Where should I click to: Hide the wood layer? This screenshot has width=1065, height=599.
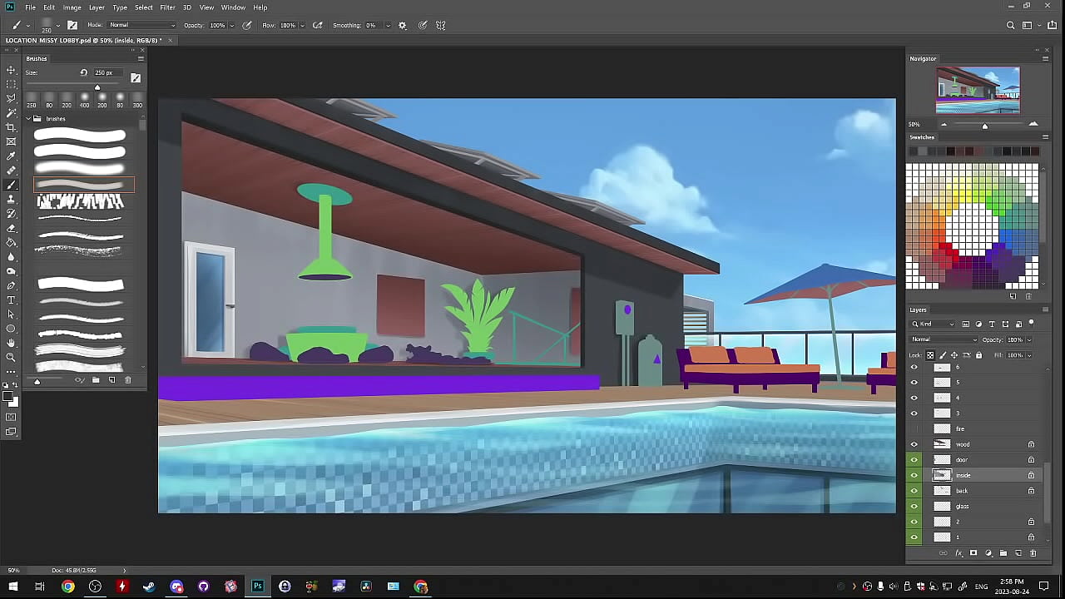914,444
